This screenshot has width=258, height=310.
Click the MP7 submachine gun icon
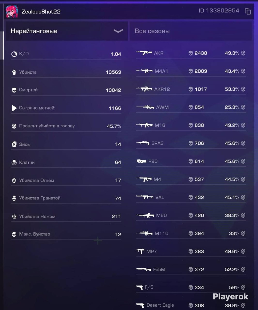tap(140, 251)
